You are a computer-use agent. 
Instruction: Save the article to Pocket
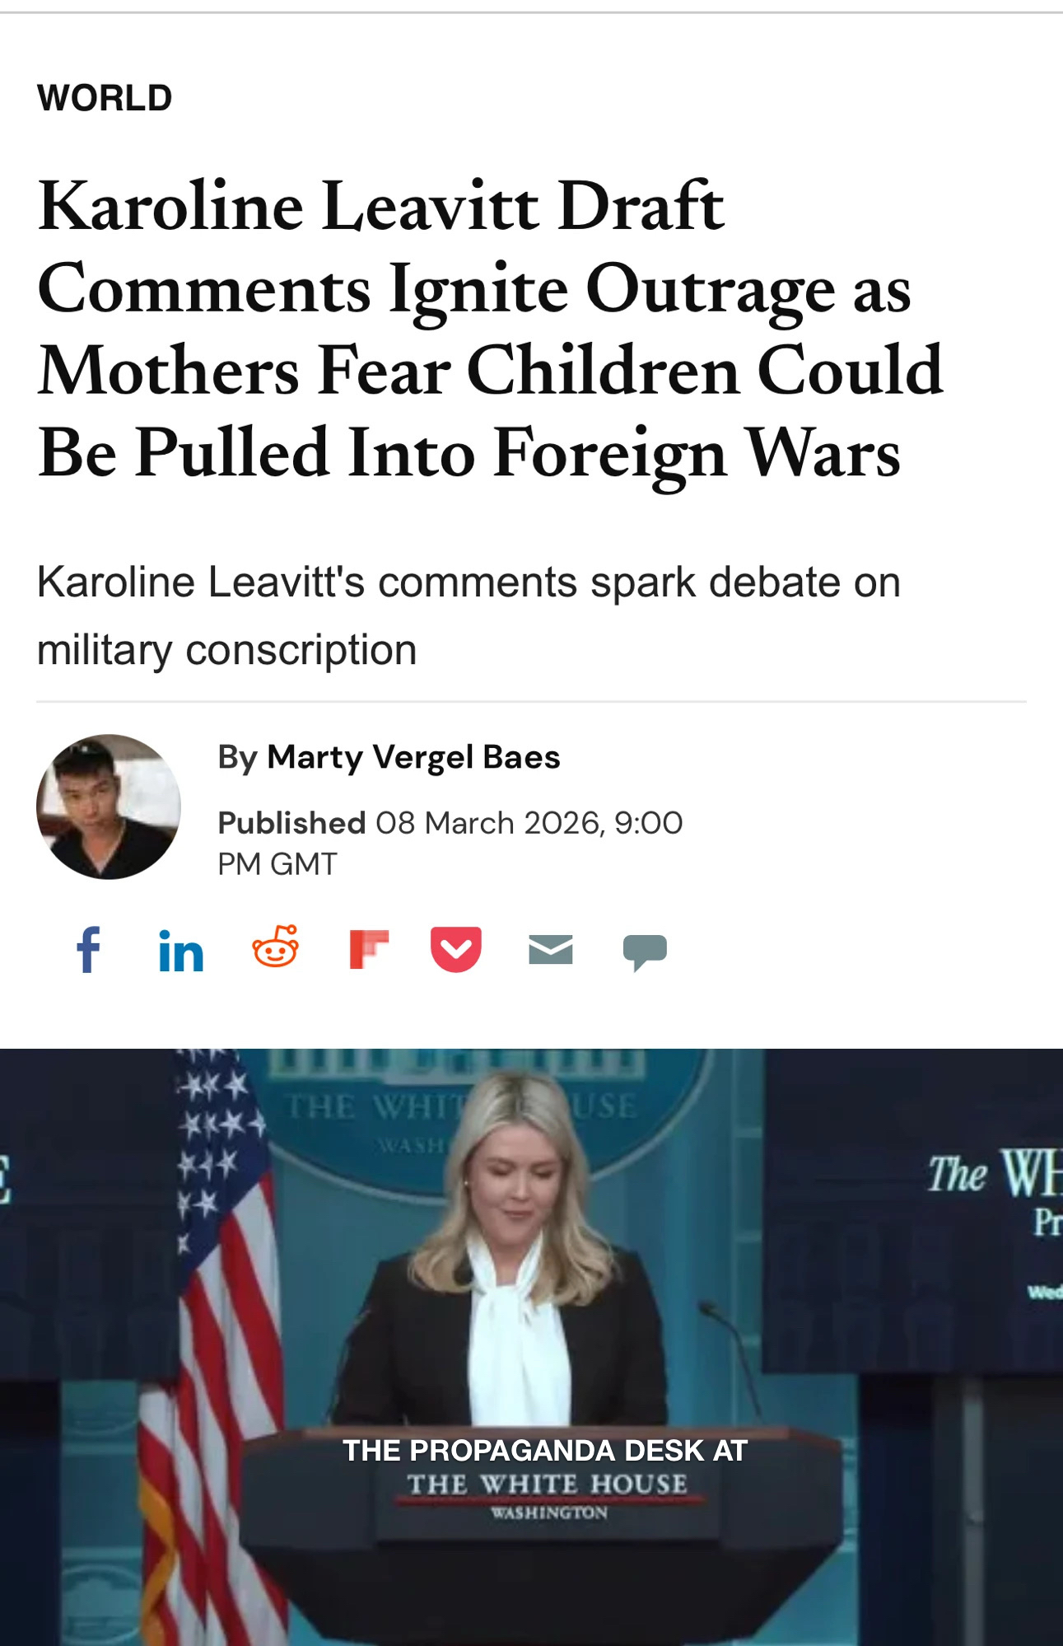[456, 950]
